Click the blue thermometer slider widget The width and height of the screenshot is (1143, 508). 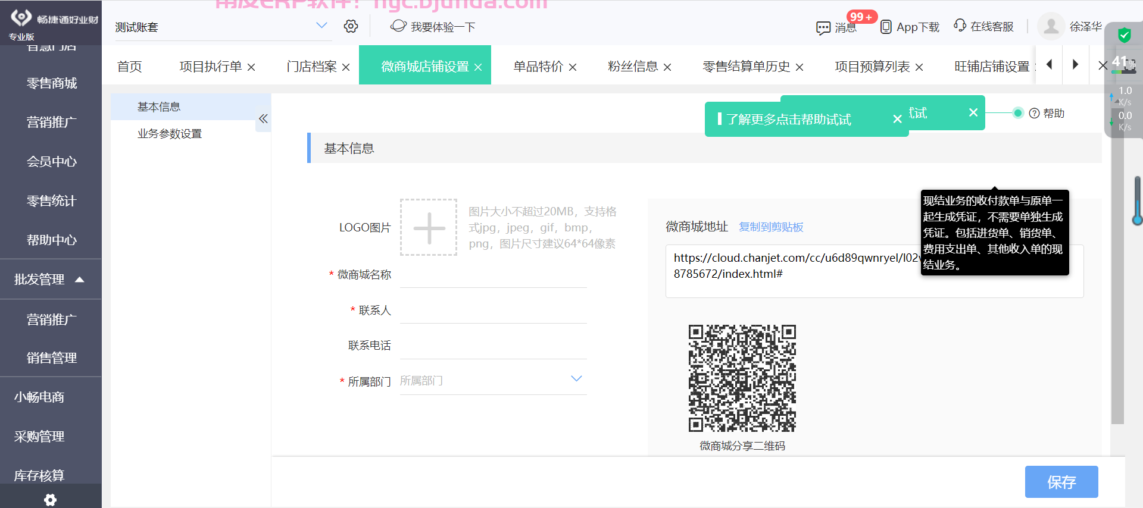pyautogui.click(x=1137, y=201)
